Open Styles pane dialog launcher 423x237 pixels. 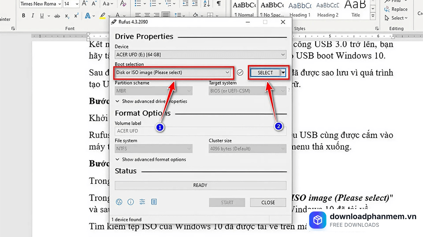pyautogui.click(x=377, y=29)
